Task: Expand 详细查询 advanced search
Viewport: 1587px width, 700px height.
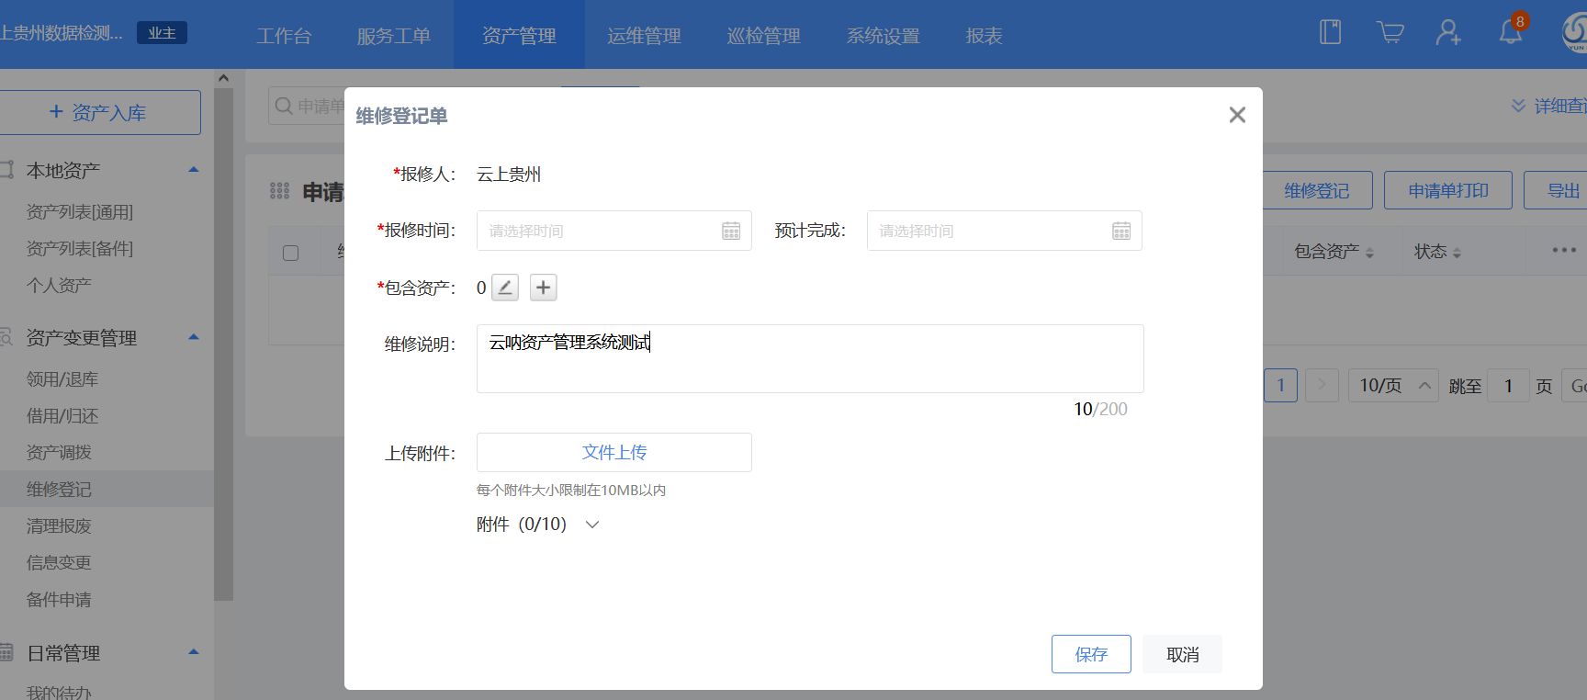Action: [x=1549, y=107]
